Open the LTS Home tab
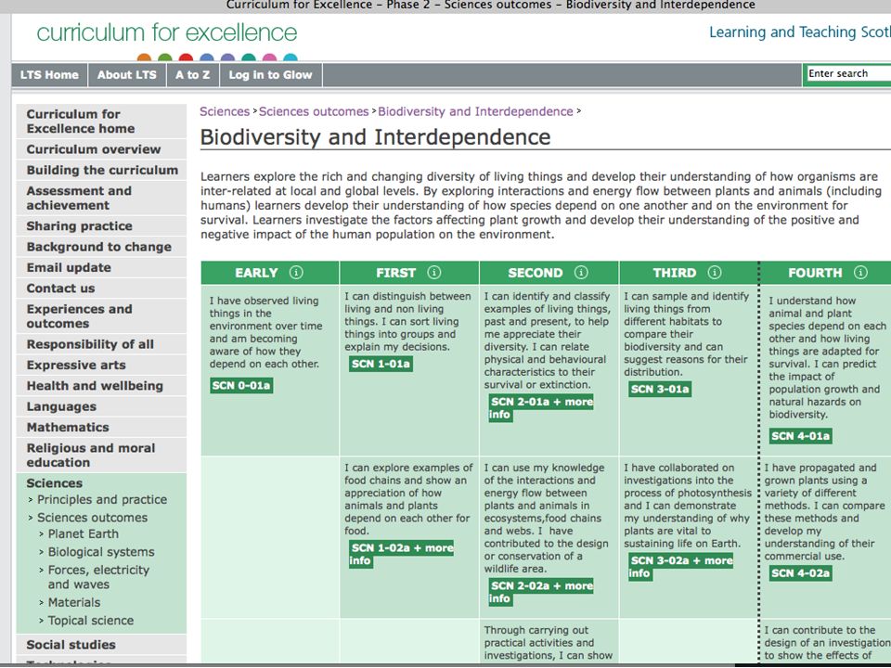The image size is (891, 668). click(49, 75)
